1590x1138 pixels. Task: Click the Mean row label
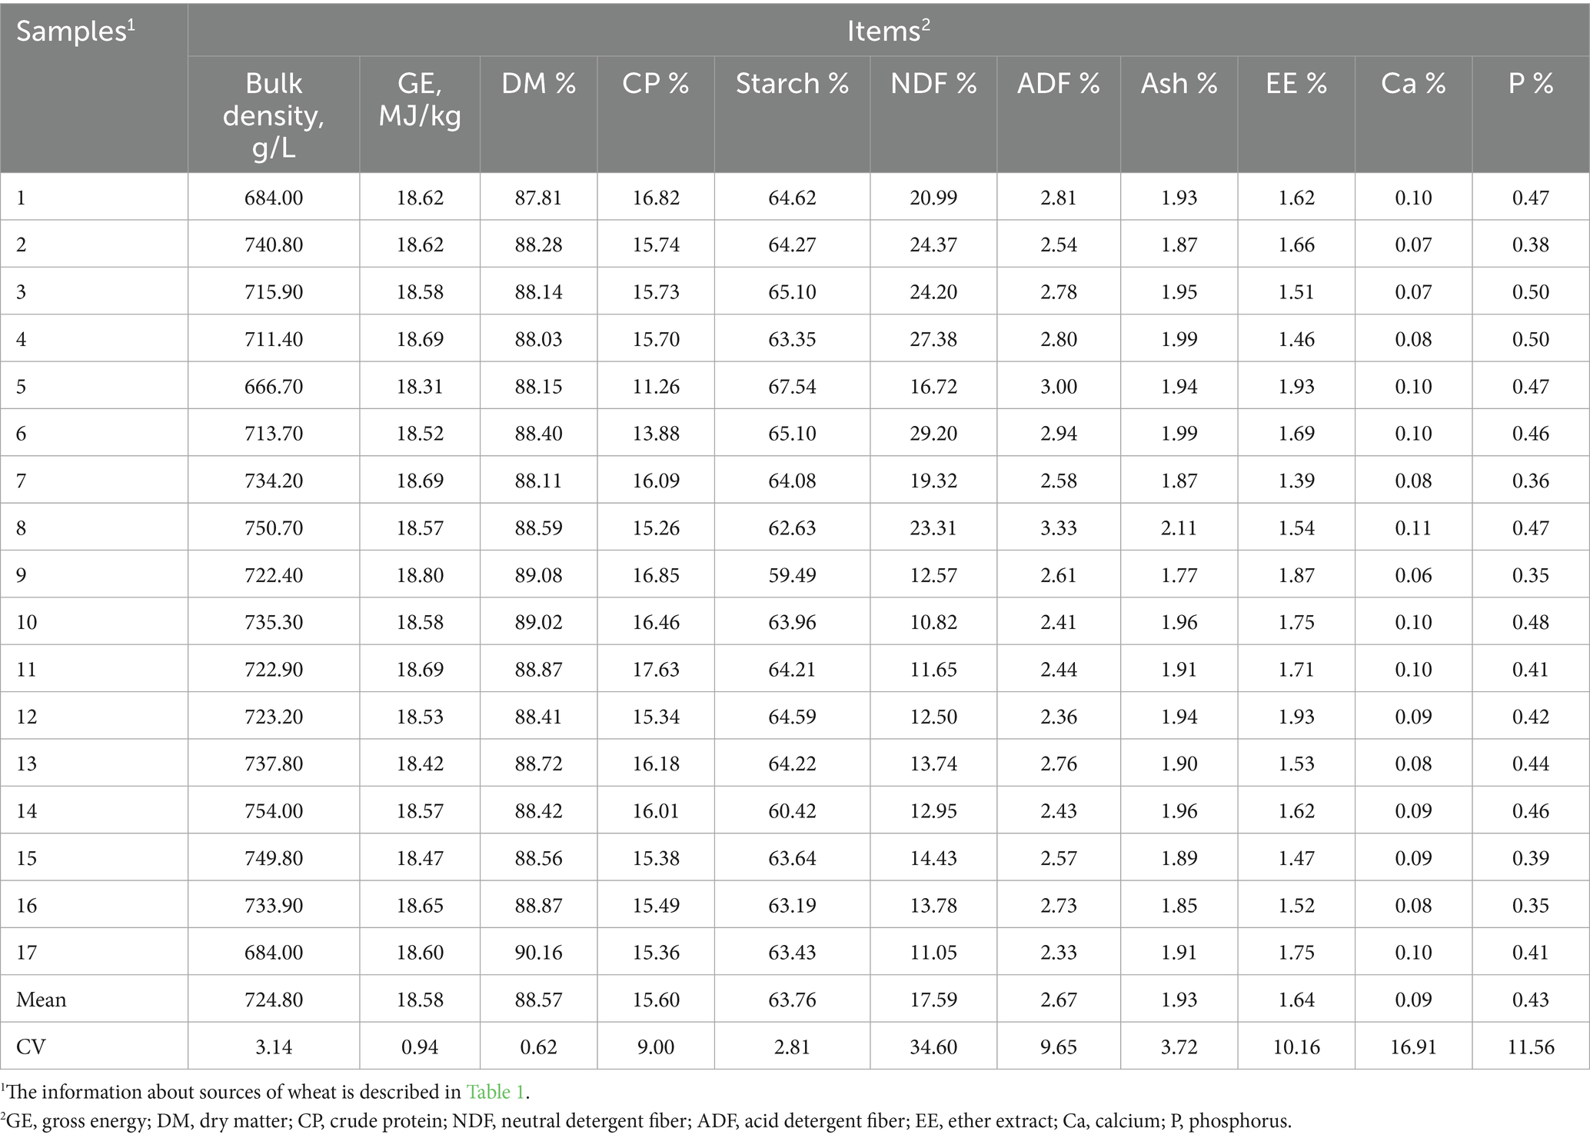[42, 1000]
